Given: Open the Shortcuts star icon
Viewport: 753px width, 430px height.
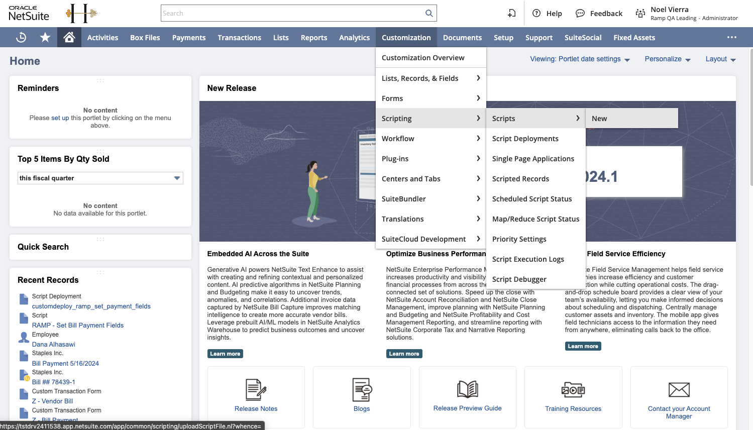Looking at the screenshot, I should click(45, 37).
